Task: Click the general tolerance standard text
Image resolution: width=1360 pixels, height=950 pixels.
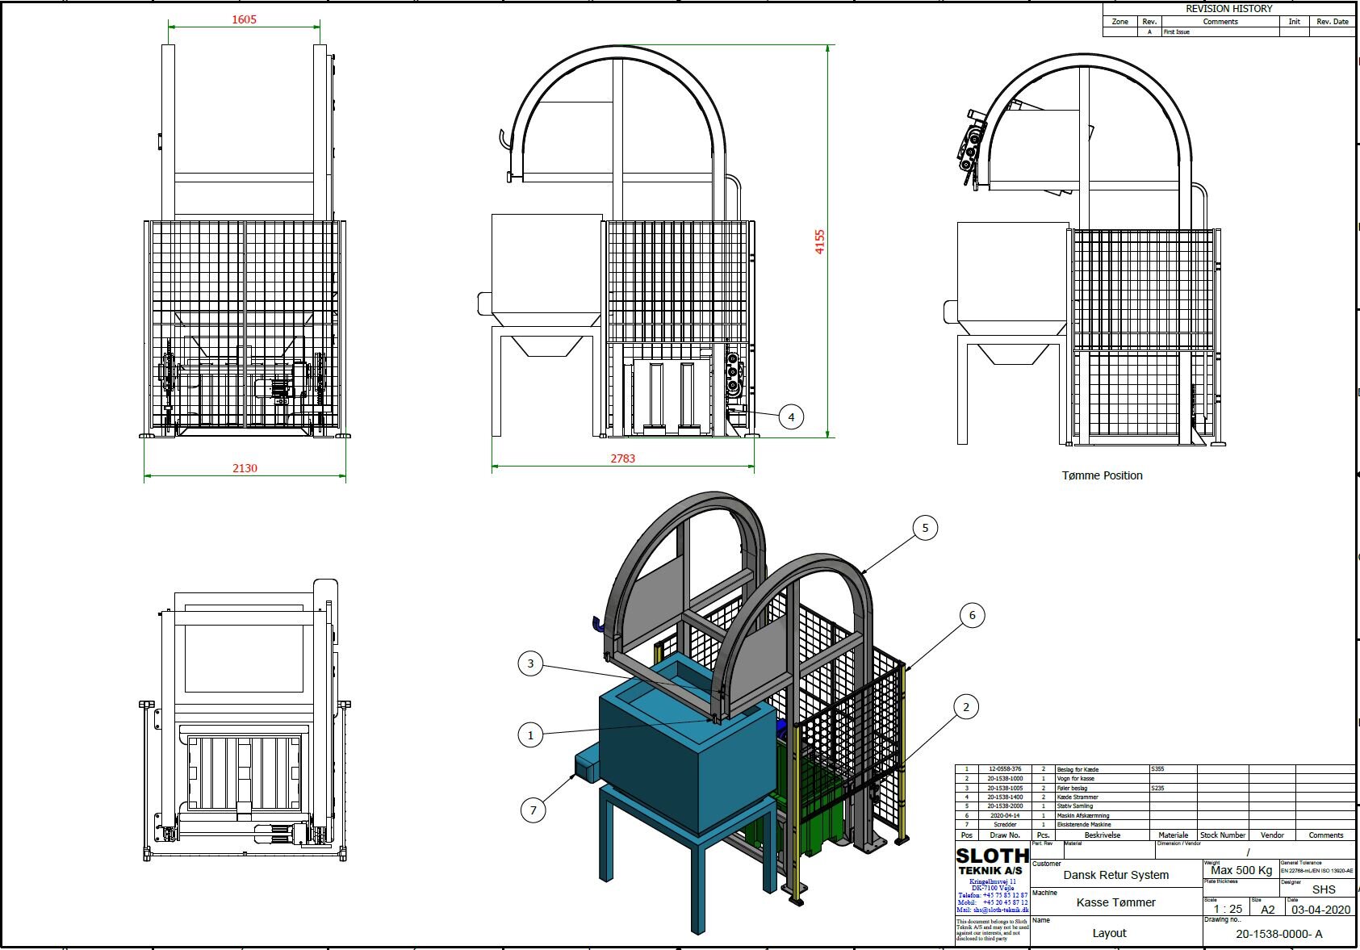Action: [x=1316, y=871]
